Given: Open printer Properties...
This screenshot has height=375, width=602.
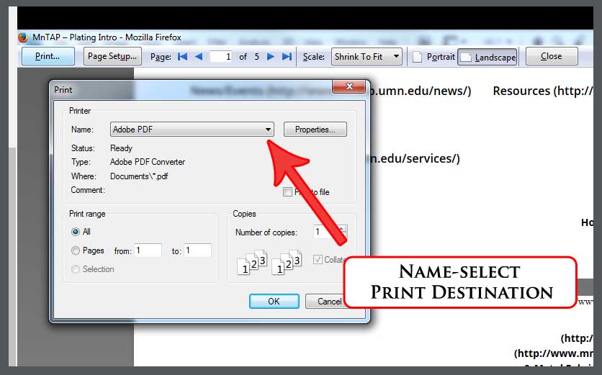Looking at the screenshot, I should [315, 130].
